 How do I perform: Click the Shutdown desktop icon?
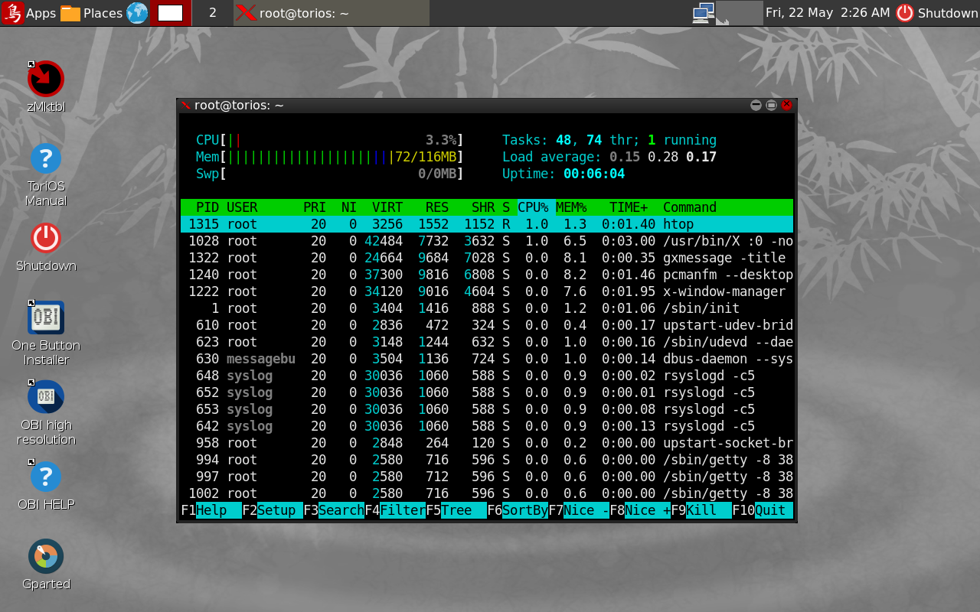46,238
